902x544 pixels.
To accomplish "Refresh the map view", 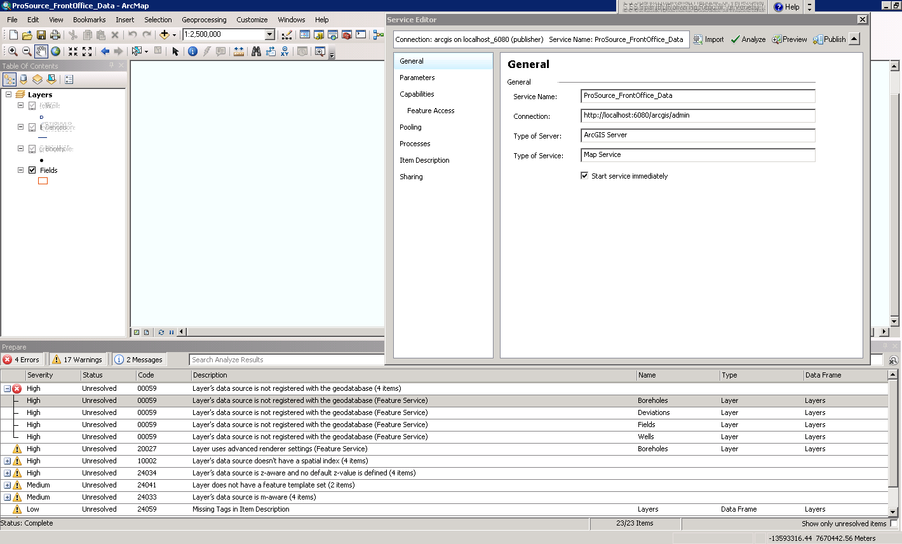I will [161, 332].
